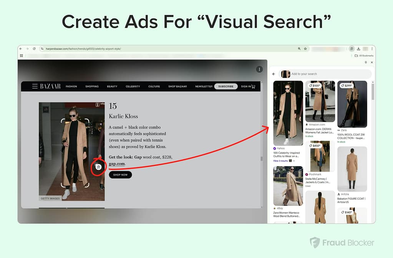Click the browser downloads icon

tap(358, 49)
